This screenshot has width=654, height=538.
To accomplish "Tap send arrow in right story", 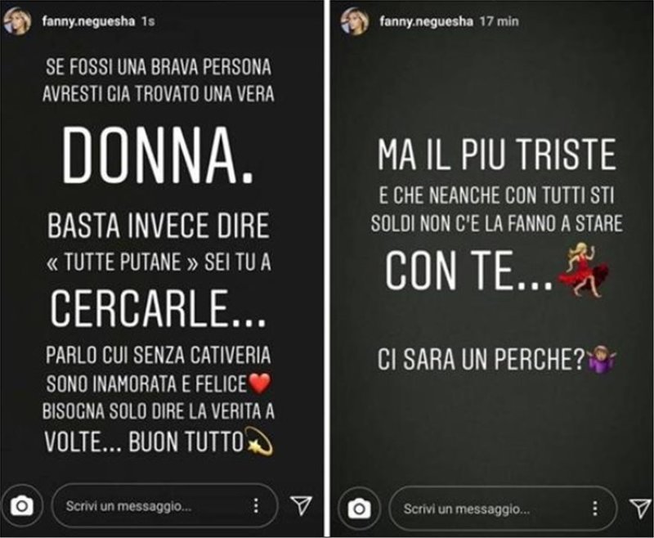I will click(x=640, y=509).
